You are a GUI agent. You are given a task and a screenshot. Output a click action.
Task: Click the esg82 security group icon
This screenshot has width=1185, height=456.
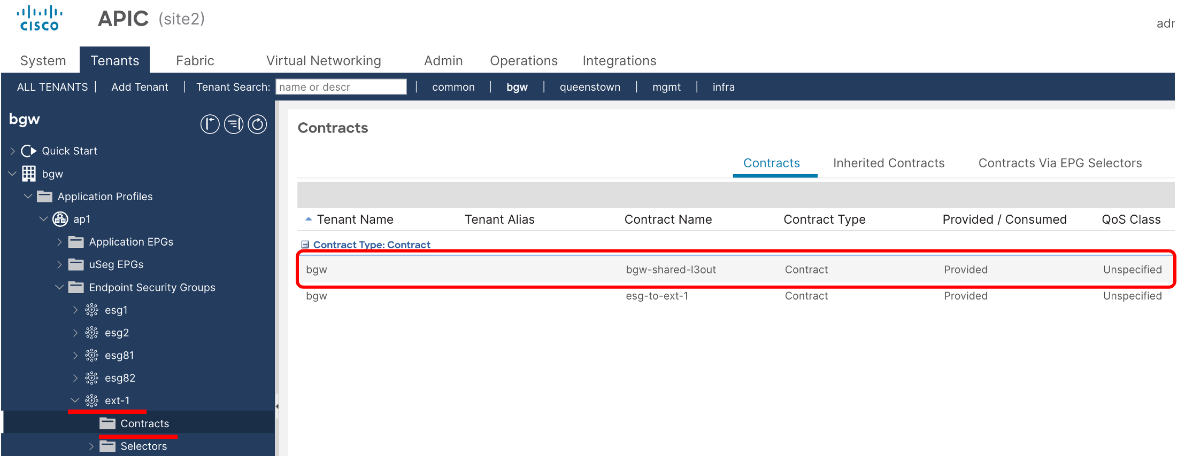(x=92, y=378)
